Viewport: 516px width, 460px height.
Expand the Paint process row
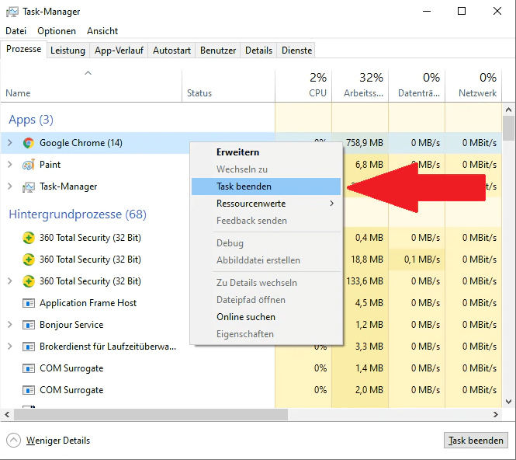10,165
